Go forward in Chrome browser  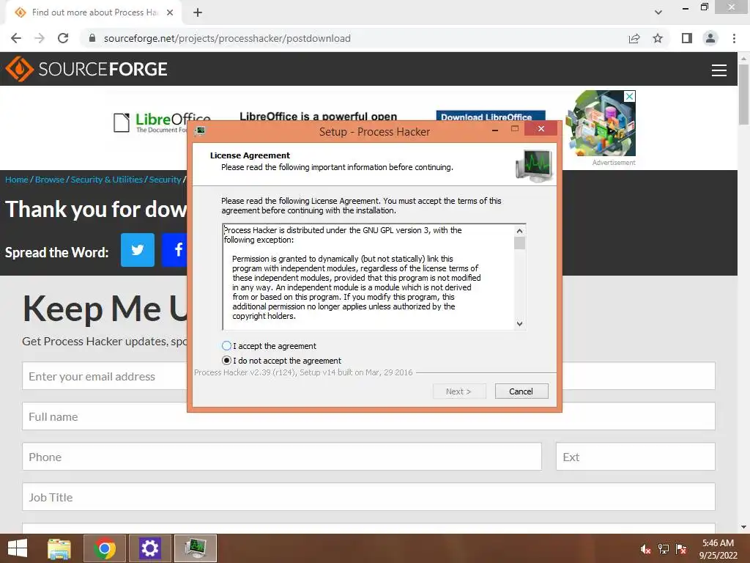pyautogui.click(x=40, y=38)
